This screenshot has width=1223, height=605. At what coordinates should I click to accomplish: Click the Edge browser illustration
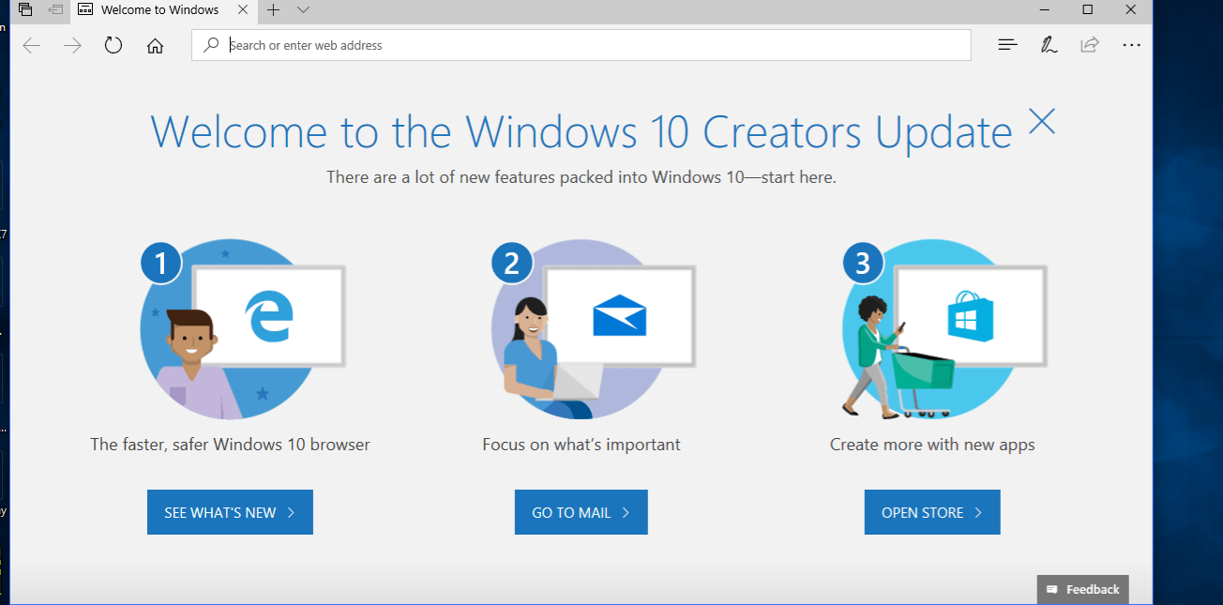pos(242,328)
